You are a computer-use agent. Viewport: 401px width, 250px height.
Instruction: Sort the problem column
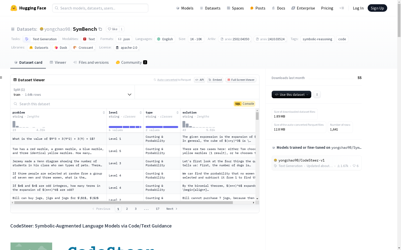click(104, 112)
